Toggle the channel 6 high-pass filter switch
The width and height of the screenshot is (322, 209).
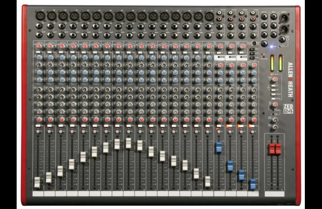pyautogui.click(x=94, y=53)
